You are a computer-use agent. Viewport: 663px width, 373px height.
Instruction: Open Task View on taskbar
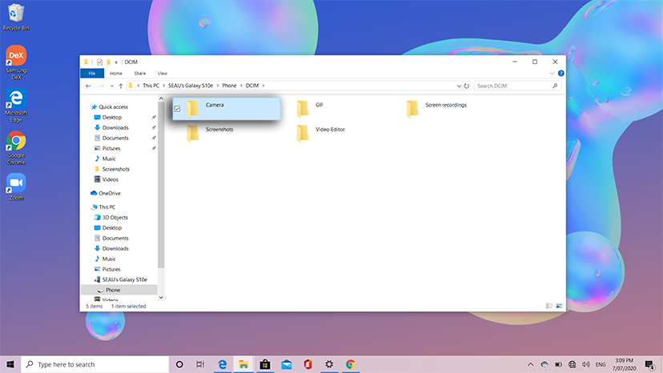(200, 364)
